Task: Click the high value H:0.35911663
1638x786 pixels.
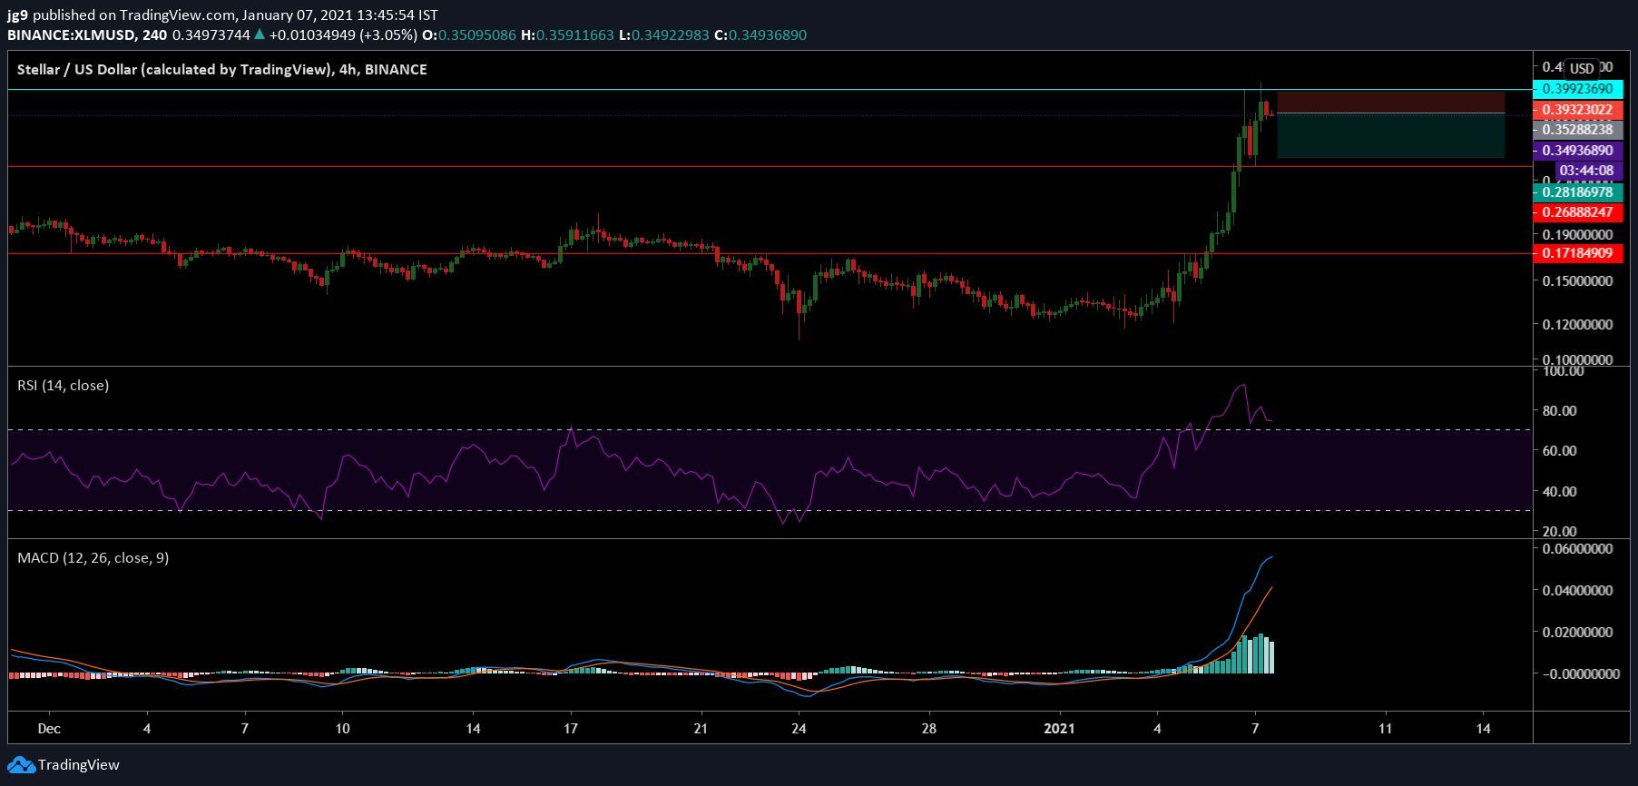Action: click(567, 35)
